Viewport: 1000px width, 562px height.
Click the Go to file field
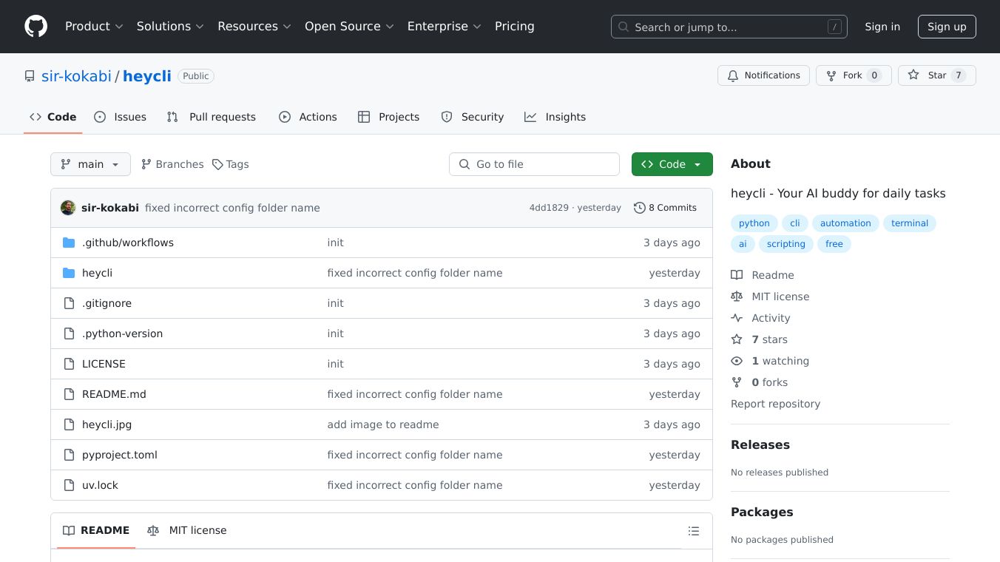click(x=534, y=164)
